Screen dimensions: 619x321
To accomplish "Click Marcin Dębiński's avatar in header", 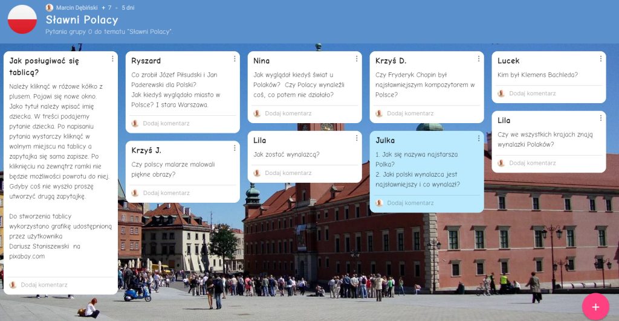I will (50, 7).
